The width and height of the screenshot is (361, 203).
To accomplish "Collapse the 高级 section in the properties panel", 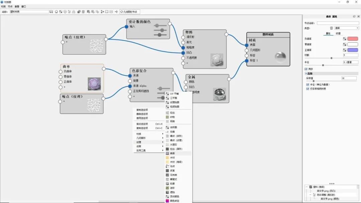I will pyautogui.click(x=307, y=73).
